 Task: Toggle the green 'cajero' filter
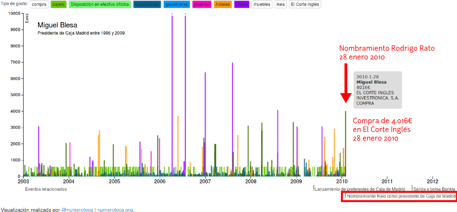tap(58, 4)
